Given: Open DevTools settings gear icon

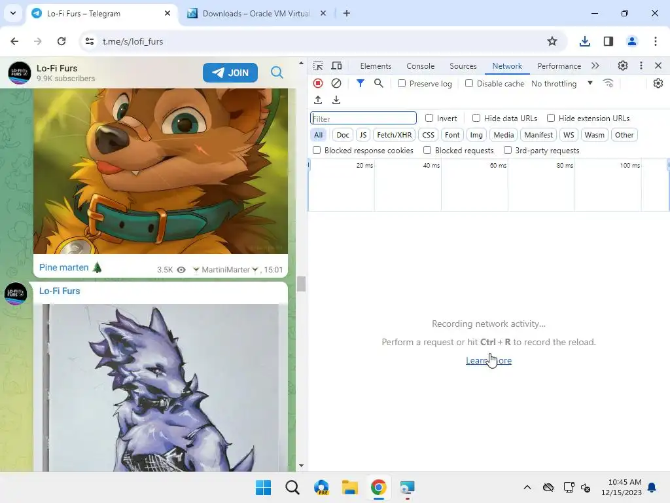Looking at the screenshot, I should pos(623,66).
